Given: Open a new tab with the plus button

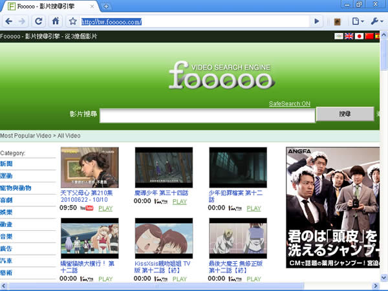Looking at the screenshot, I should tap(106, 6).
